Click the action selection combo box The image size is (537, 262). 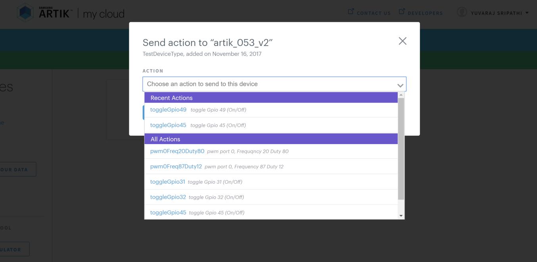274,84
